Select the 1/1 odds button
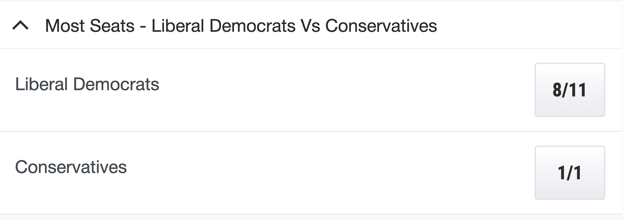The height and width of the screenshot is (220, 623). point(570,173)
